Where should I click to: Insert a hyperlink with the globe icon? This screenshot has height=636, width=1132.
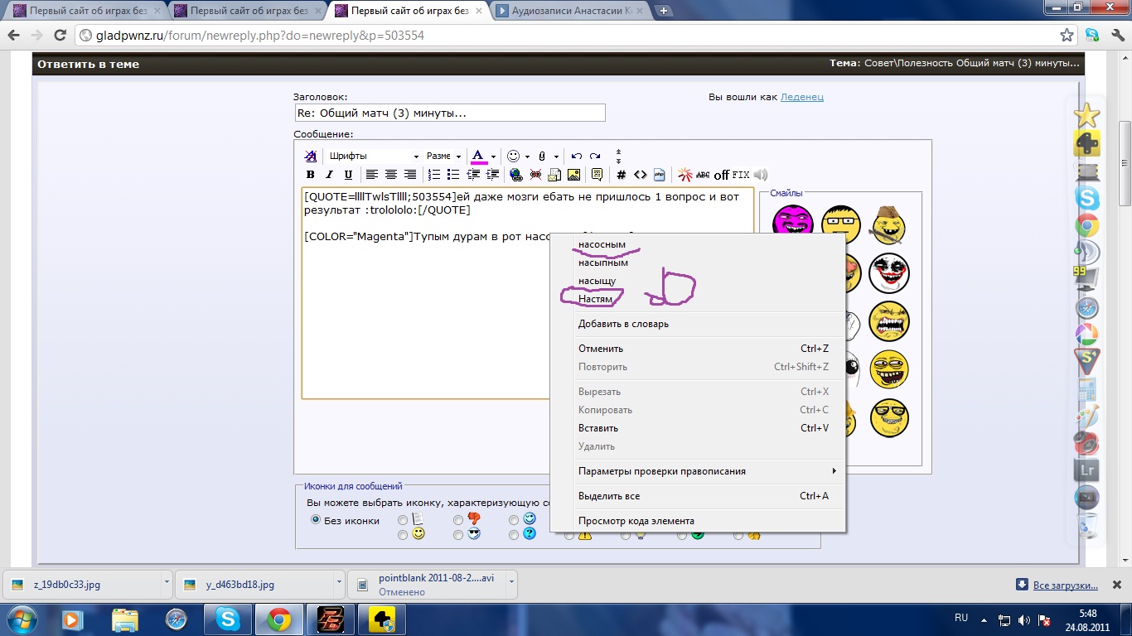(516, 175)
